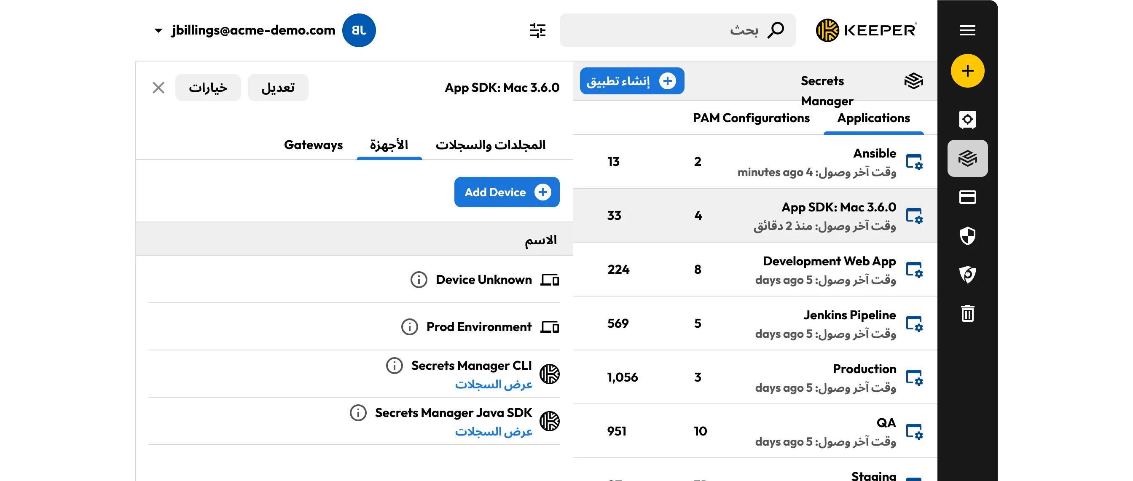This screenshot has width=1133, height=481.
Task: Open the خيارات options button
Action: pos(208,88)
